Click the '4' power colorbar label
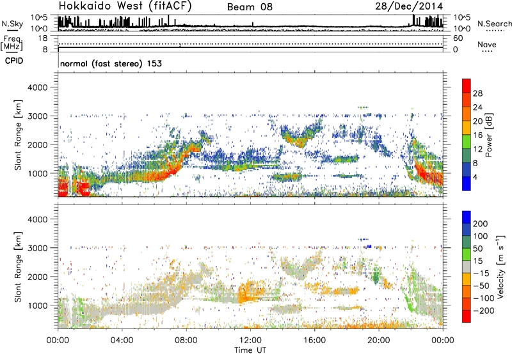The image size is (512, 354). [476, 177]
